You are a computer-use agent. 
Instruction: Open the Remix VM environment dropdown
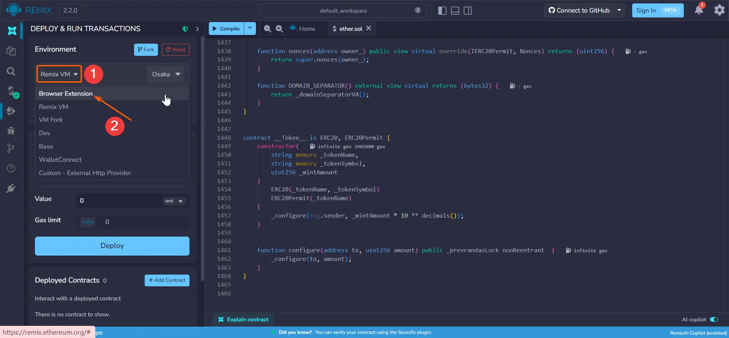click(59, 74)
